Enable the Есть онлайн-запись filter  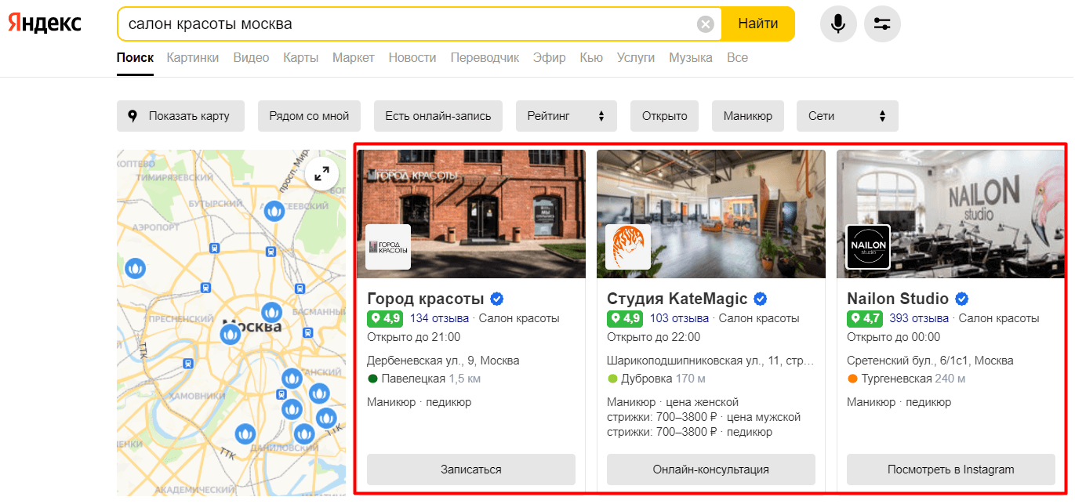438,116
